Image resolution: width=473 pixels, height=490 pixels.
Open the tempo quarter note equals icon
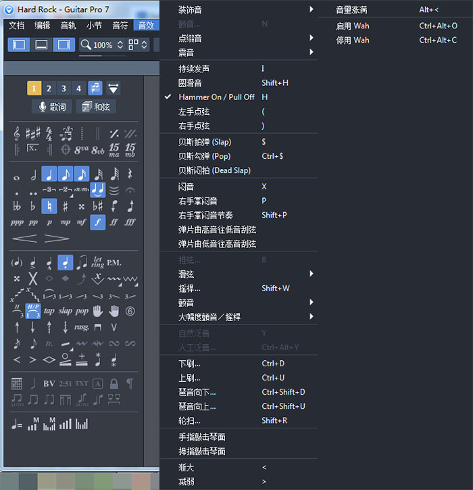coord(17,424)
